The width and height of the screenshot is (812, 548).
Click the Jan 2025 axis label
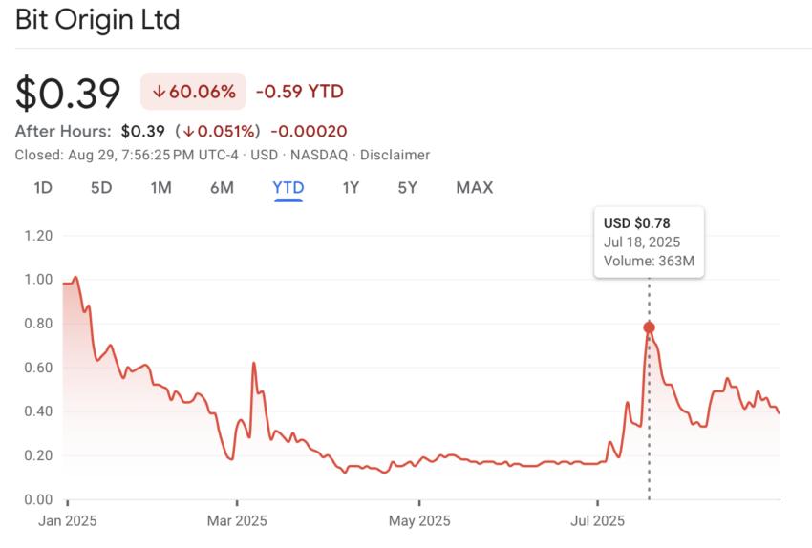point(67,520)
